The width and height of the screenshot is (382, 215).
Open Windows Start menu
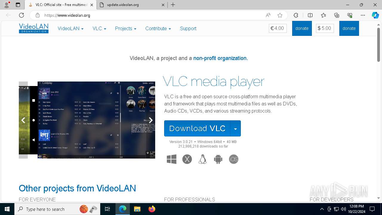(7, 209)
